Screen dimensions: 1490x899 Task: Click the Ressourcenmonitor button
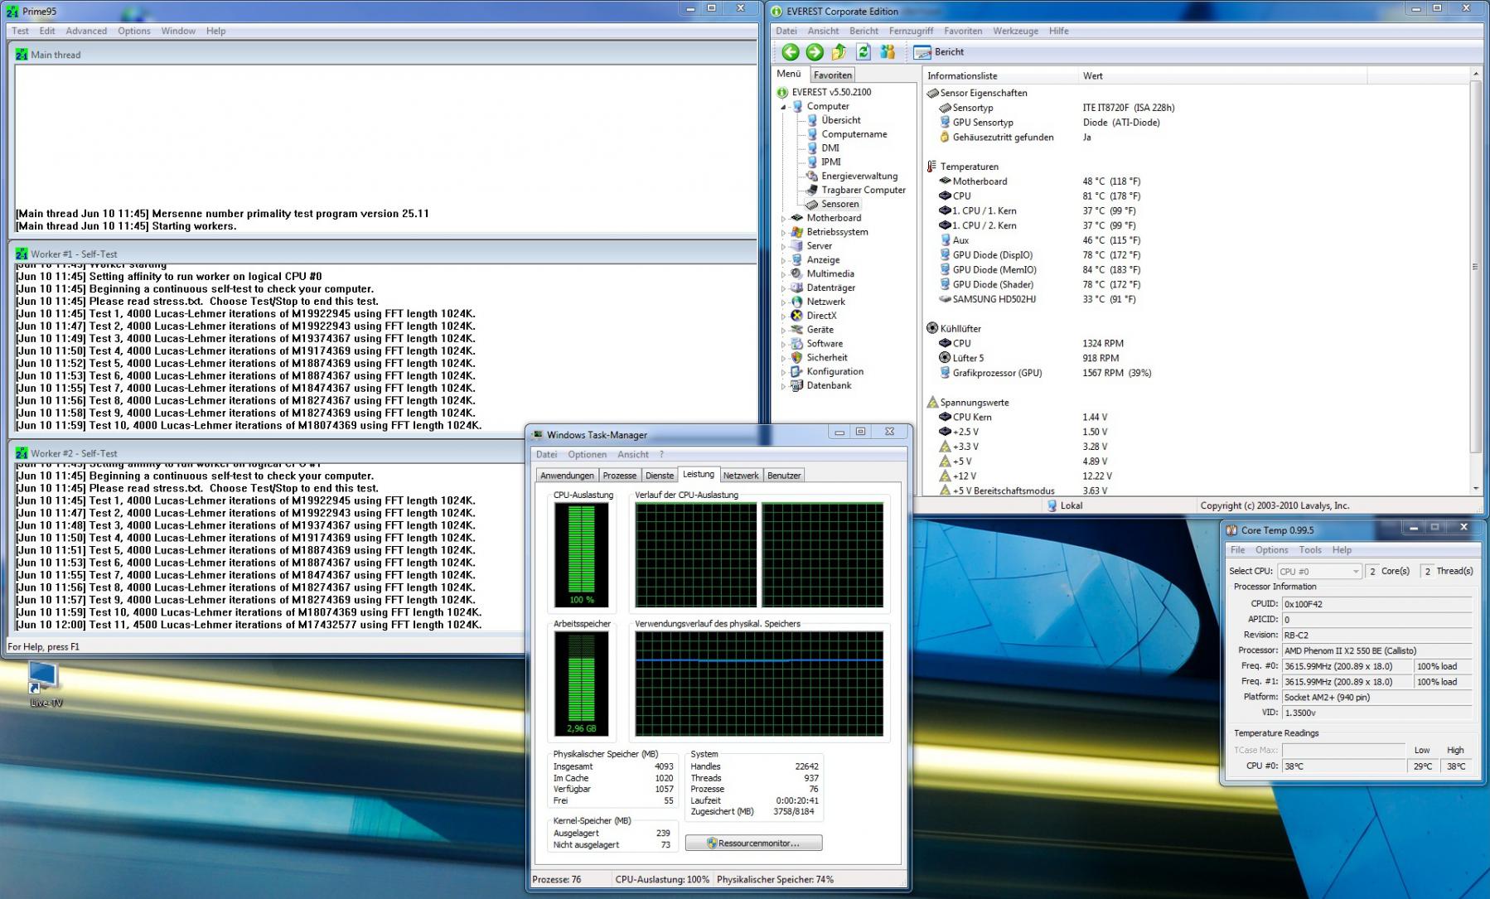[x=753, y=843]
